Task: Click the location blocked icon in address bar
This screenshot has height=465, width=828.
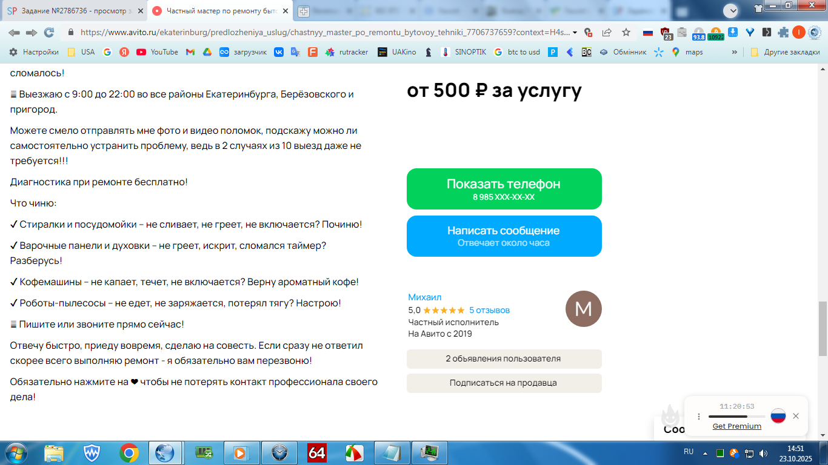Action: pos(587,33)
